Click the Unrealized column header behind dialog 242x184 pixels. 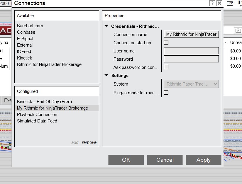(236, 42)
